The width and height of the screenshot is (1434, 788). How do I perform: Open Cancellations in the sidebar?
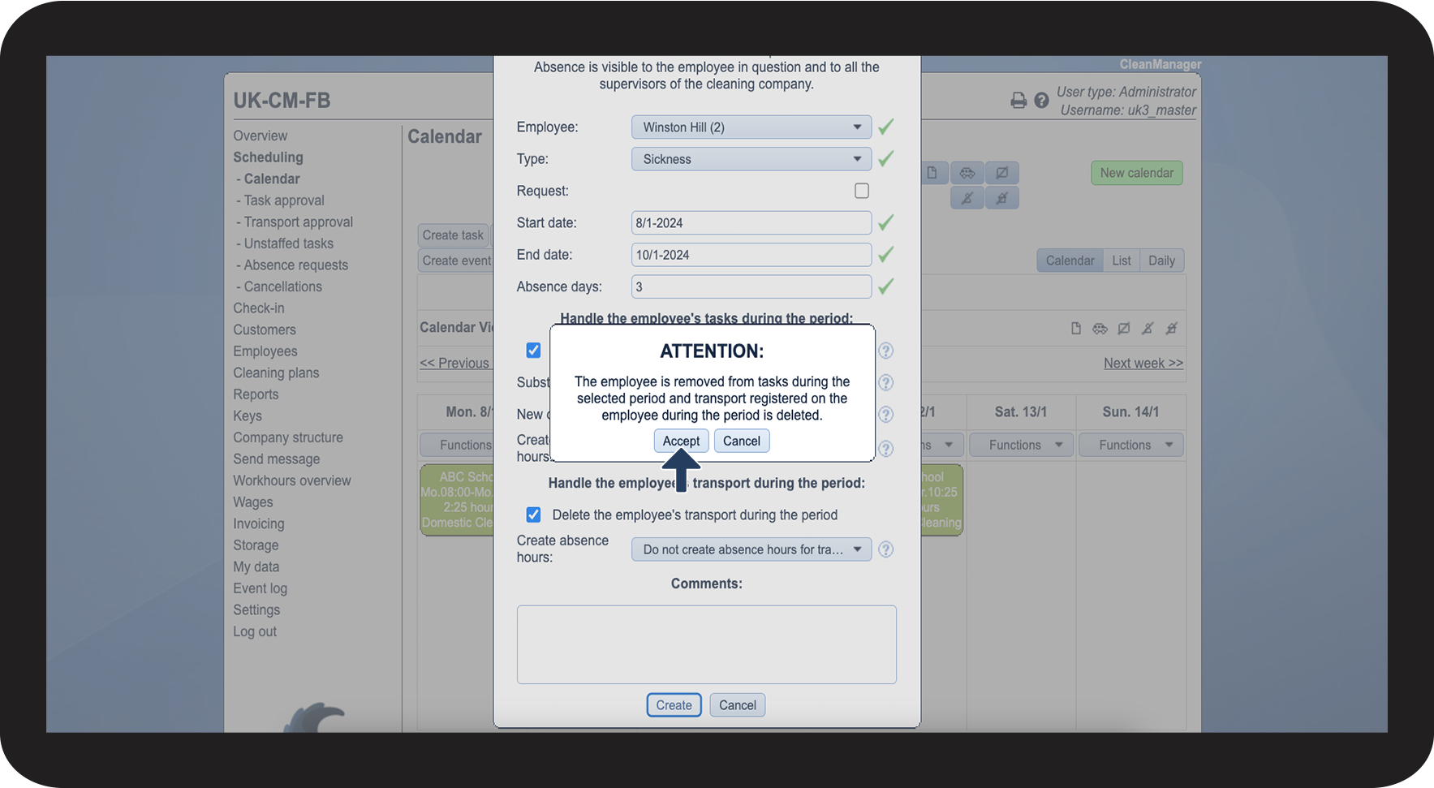pos(282,286)
